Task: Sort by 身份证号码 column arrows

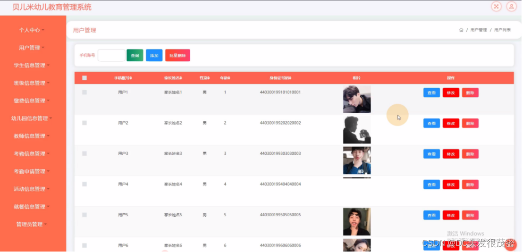Action: pyautogui.click(x=290, y=78)
